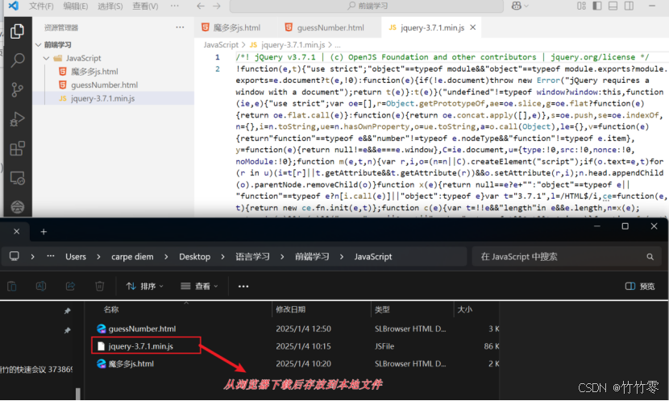This screenshot has height=401, width=669.
Task: Click the JavaScript breadcrumb in the editor
Action: pos(221,45)
